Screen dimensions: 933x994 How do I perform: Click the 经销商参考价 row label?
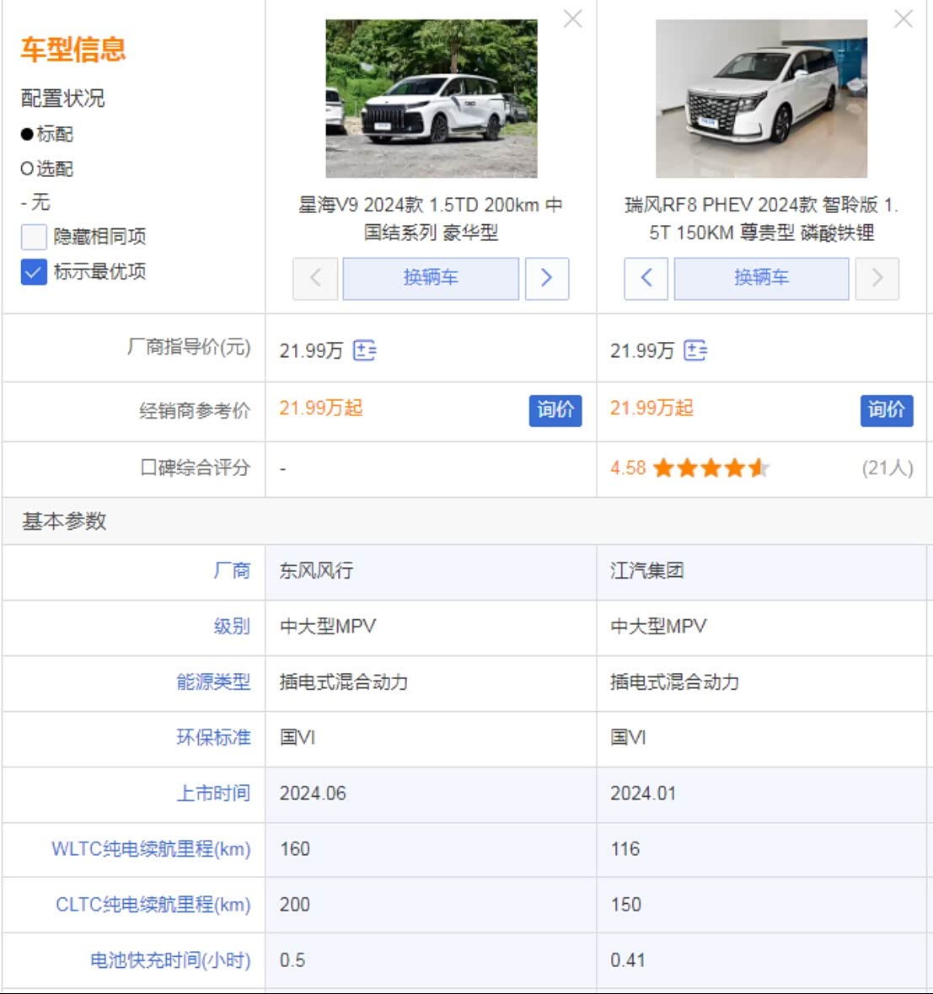(195, 411)
